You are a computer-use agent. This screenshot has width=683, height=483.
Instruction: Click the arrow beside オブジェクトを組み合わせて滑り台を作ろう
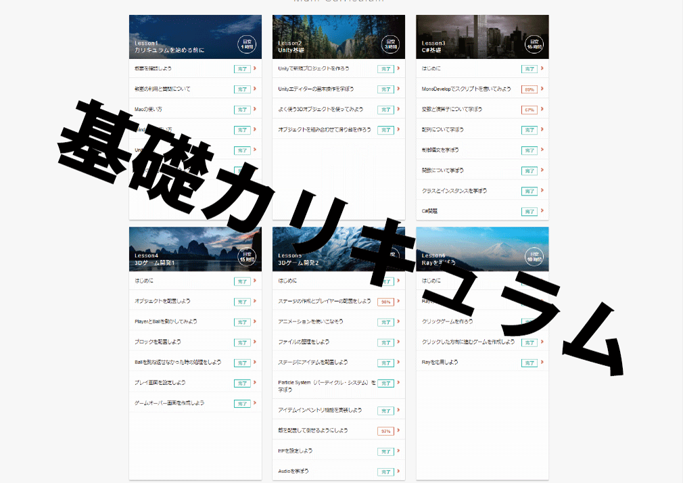tap(398, 129)
